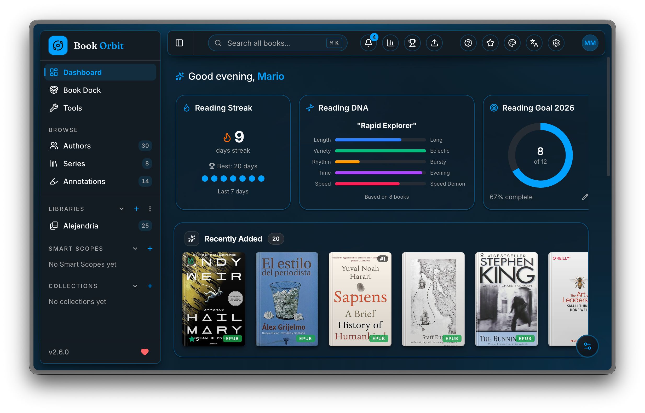
Task: Click the Reading DNA icon
Action: pyautogui.click(x=310, y=108)
